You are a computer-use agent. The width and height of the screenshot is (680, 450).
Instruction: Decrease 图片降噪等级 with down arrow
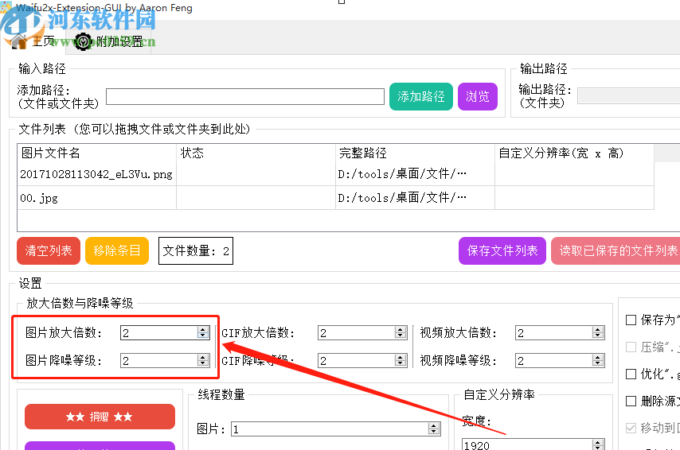pos(203,364)
